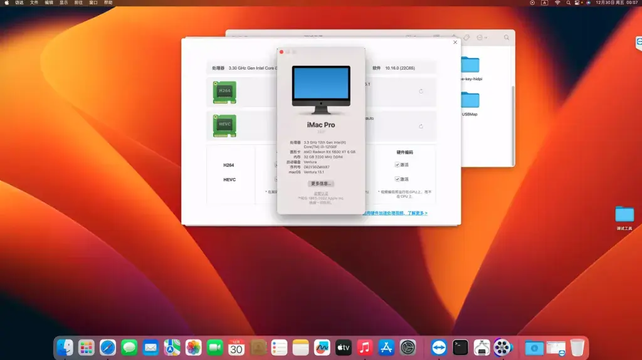Open TeamViewer from the Dock
This screenshot has height=360, width=642.
438,347
